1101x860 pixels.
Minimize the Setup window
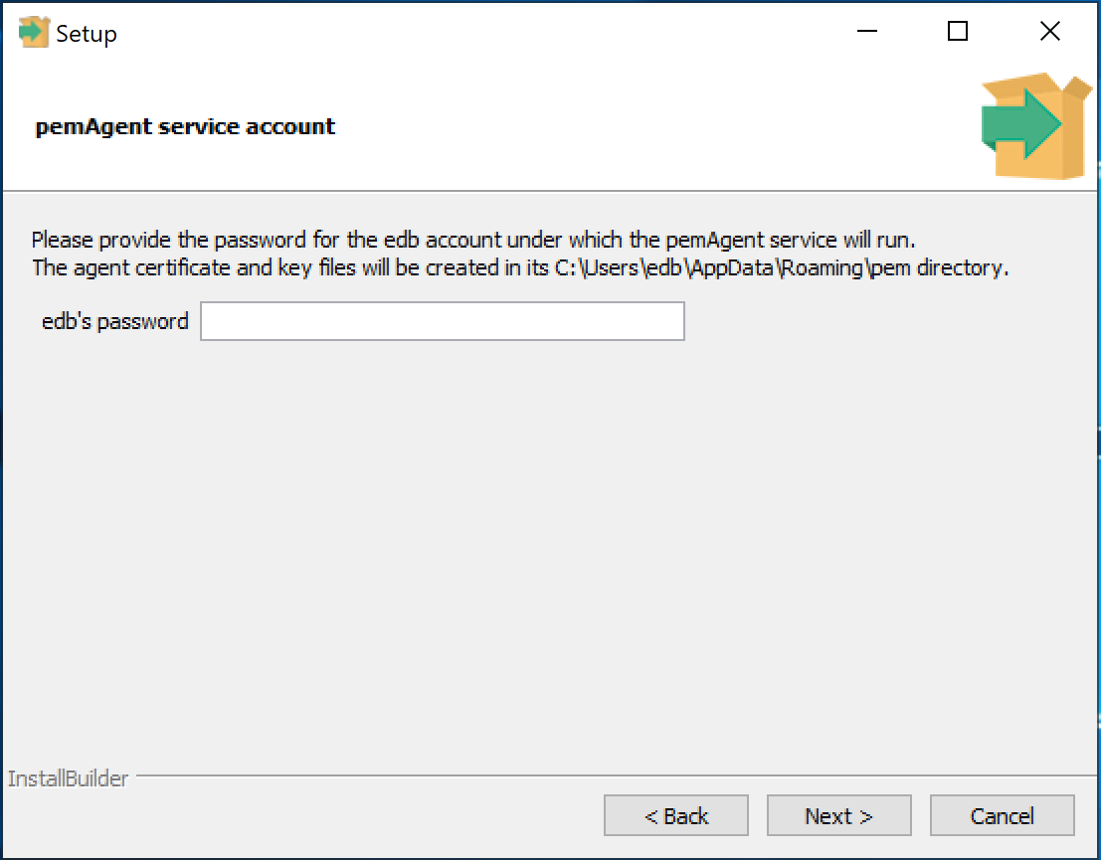point(867,31)
